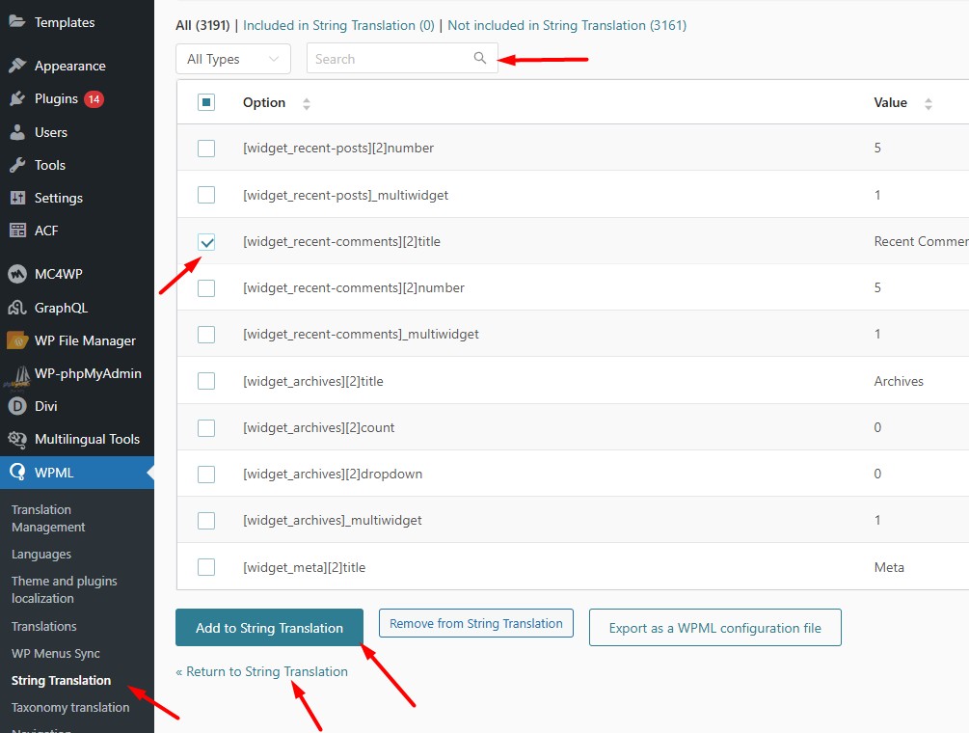
Task: Select the [widget_recent-posts]_multiwidget option text
Action: (x=345, y=195)
